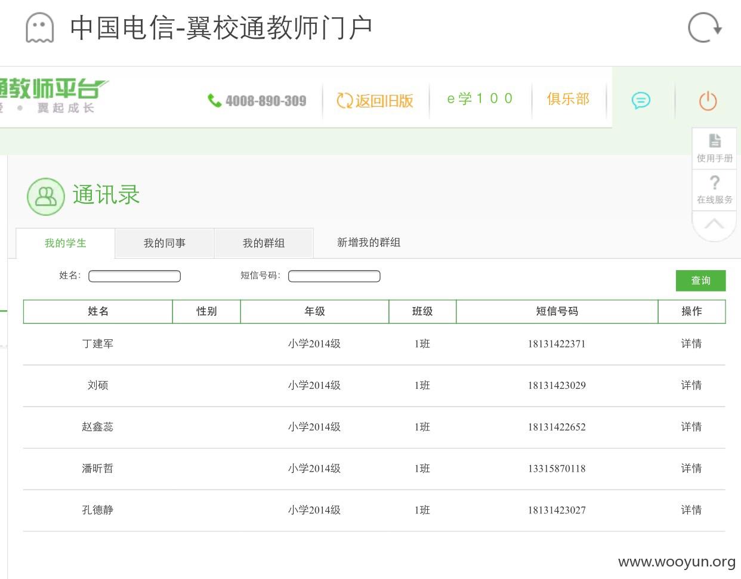This screenshot has height=579, width=741.
Task: Focus the 姓名 search field
Action: pyautogui.click(x=134, y=276)
